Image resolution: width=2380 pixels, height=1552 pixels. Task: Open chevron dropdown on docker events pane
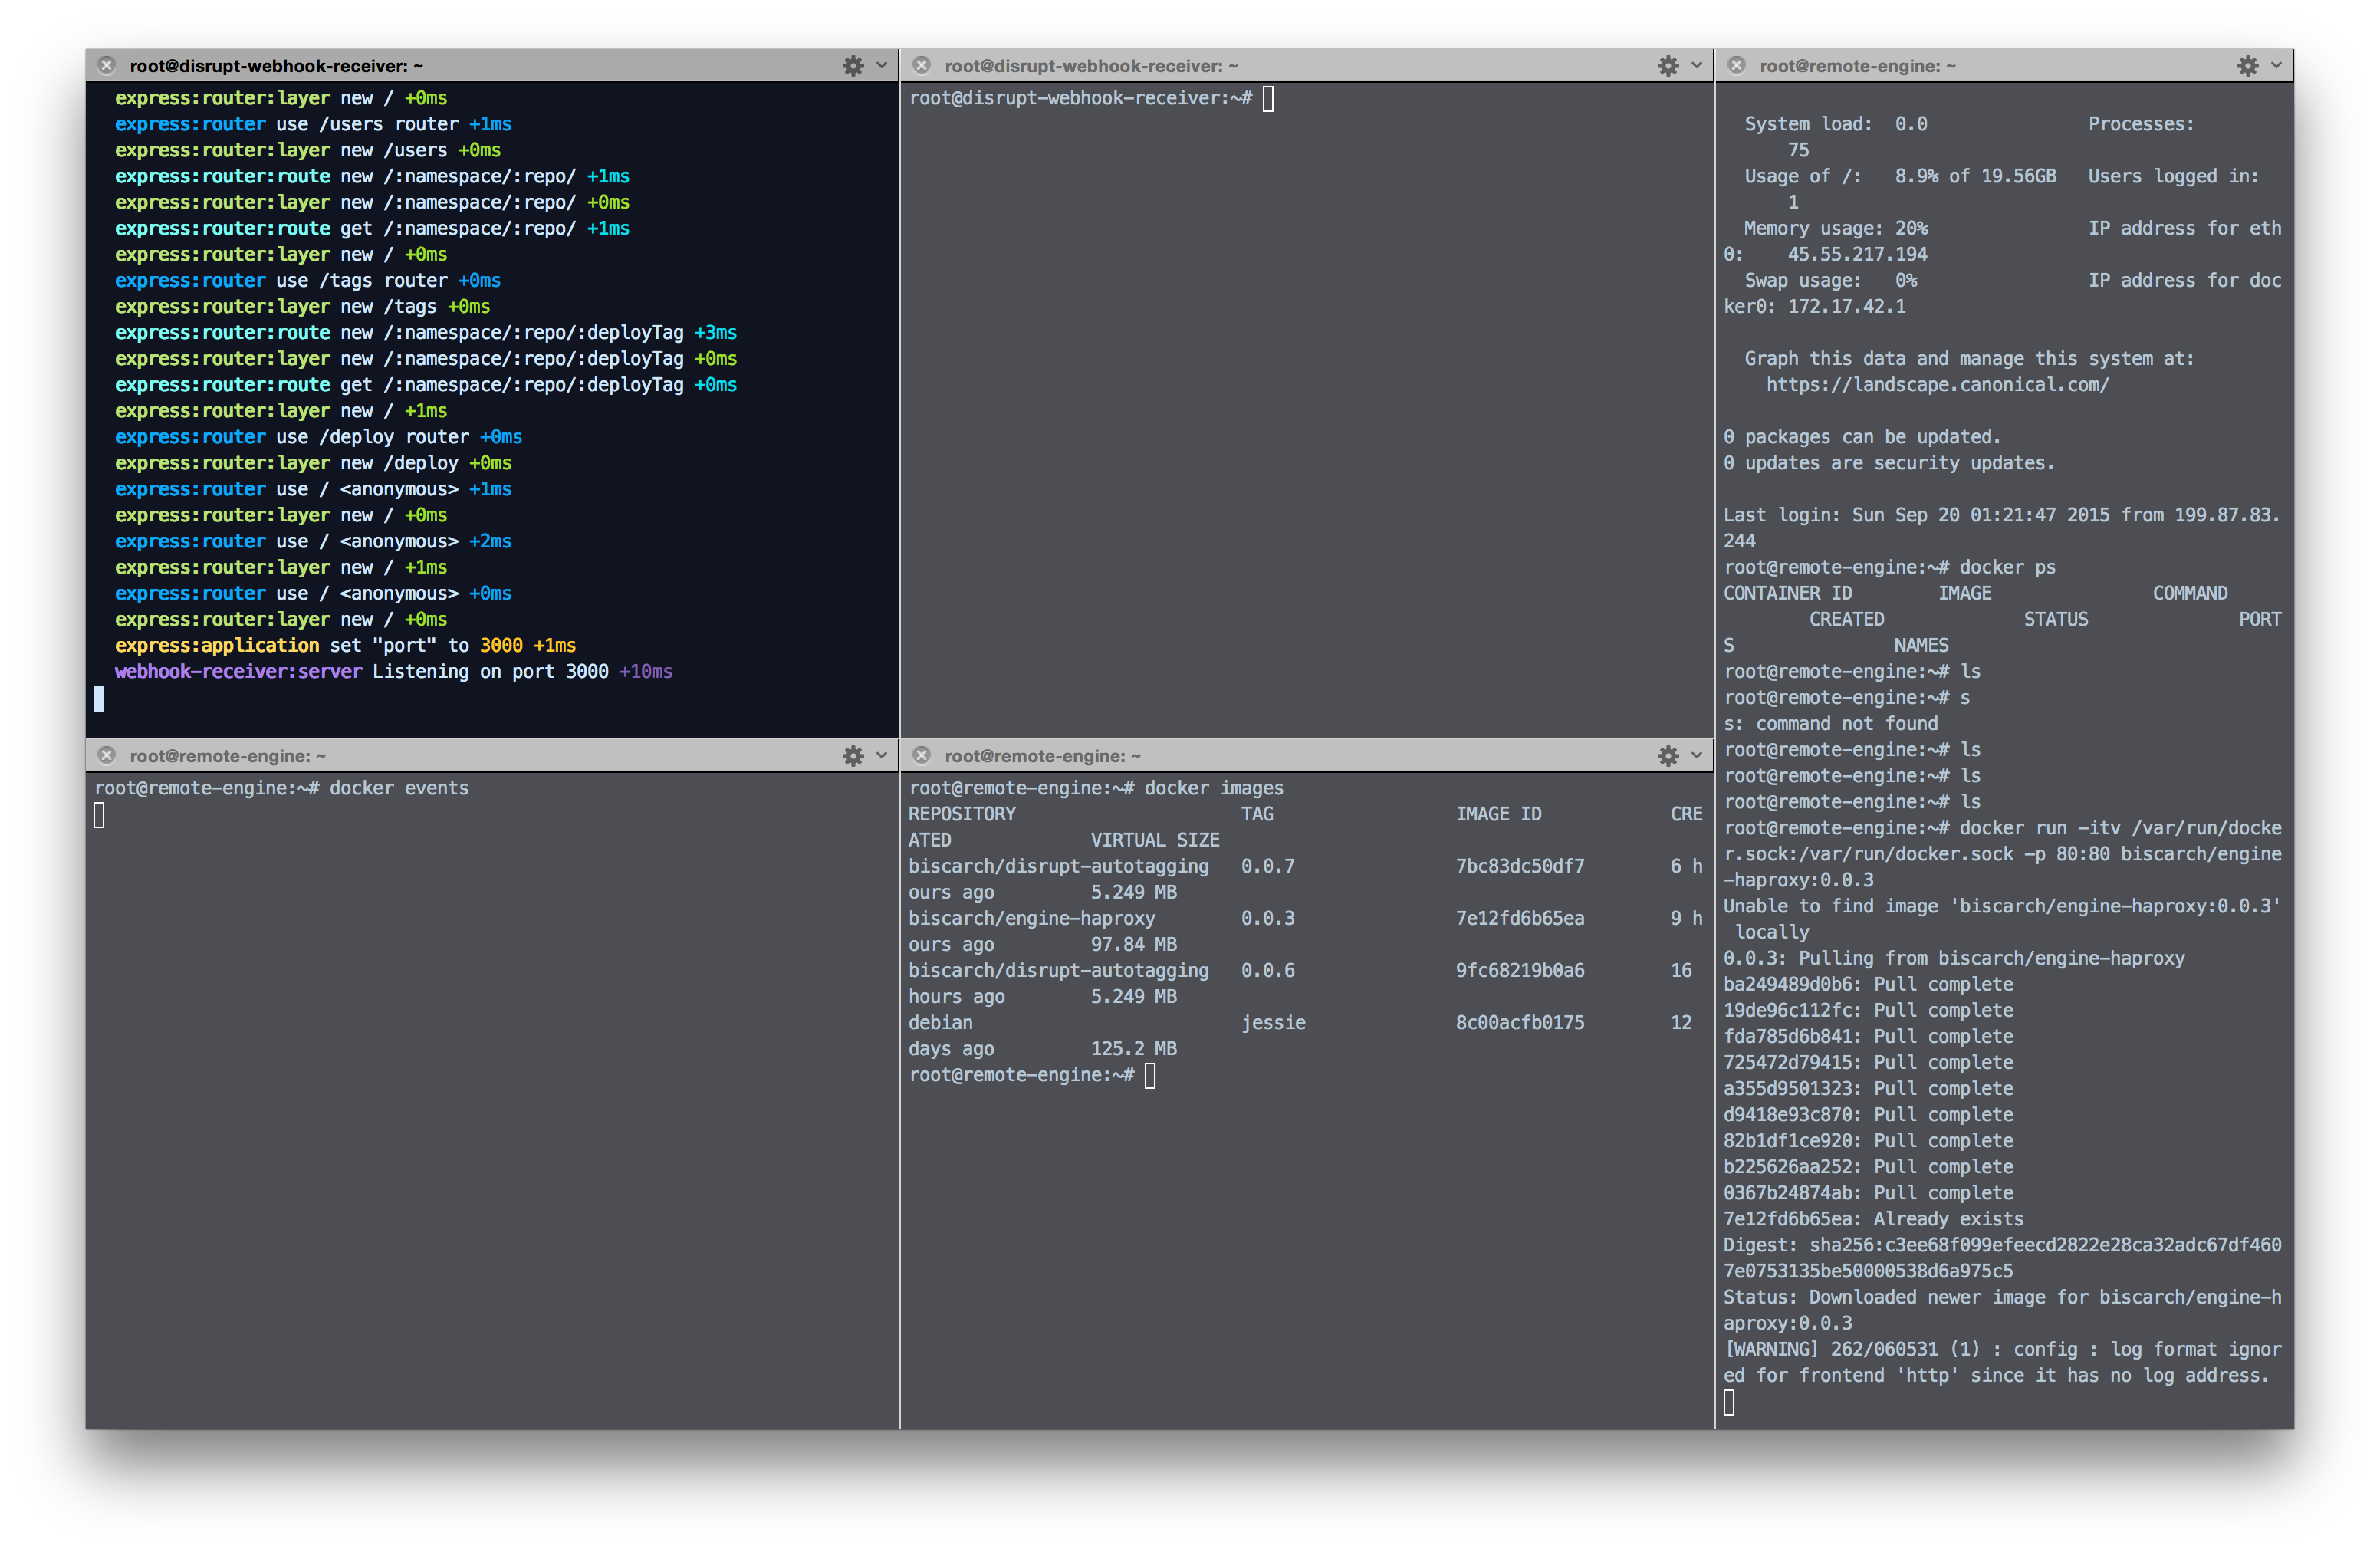point(881,756)
